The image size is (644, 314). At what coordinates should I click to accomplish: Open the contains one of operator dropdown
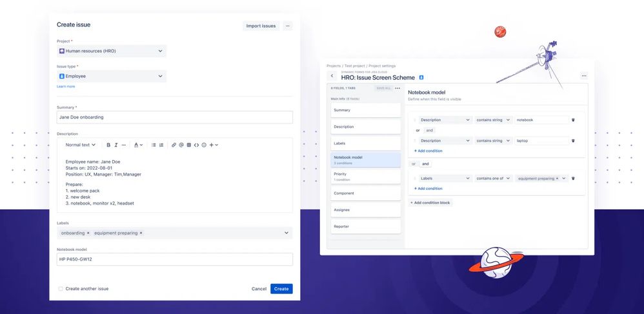click(x=493, y=178)
